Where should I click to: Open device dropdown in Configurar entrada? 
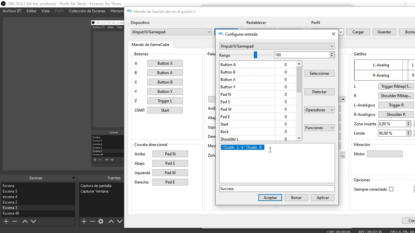(x=277, y=46)
